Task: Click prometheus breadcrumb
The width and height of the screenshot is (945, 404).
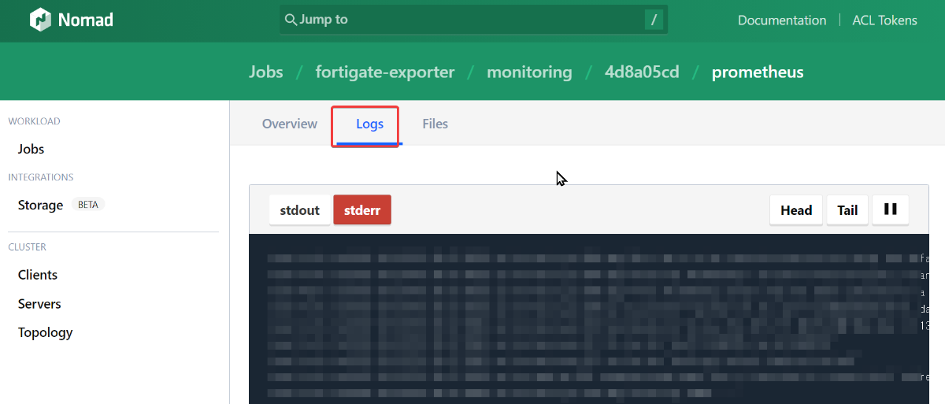Action: point(758,72)
